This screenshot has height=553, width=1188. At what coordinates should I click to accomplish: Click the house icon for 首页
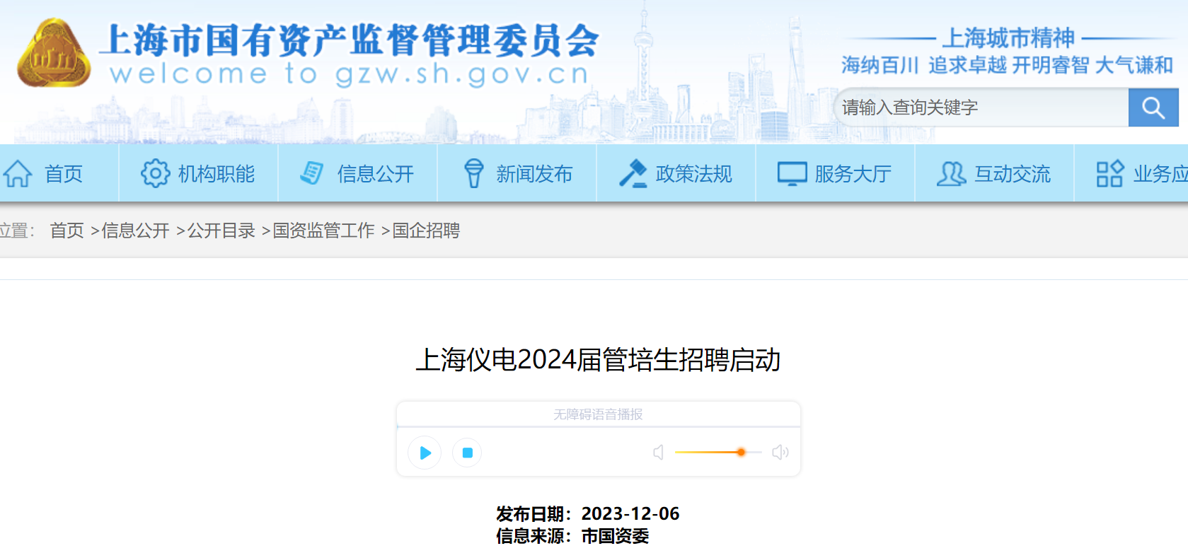18,173
